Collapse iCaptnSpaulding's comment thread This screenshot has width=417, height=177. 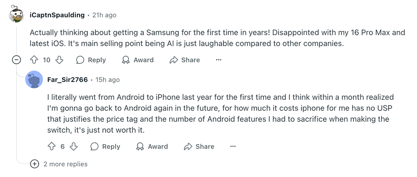(17, 60)
